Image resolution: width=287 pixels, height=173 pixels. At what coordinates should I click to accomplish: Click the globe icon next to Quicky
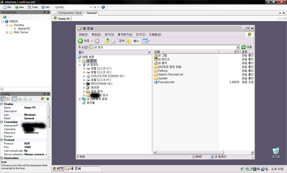pyautogui.click(x=103, y=7)
